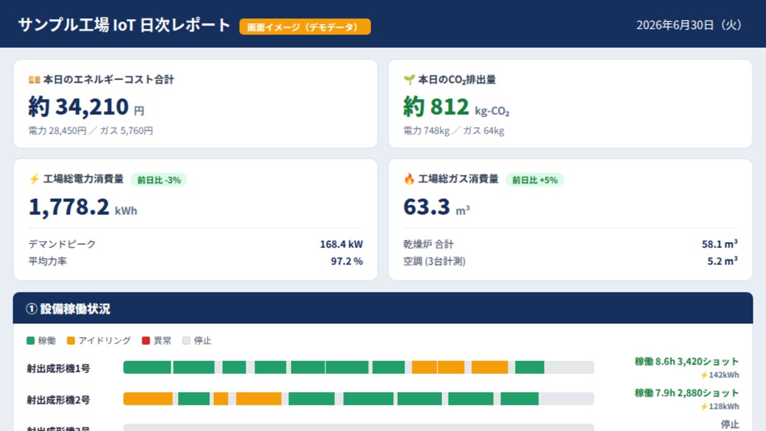This screenshot has width=766, height=431.
Task: Click the seedling icon beside CO₂排出量
Action: point(409,80)
